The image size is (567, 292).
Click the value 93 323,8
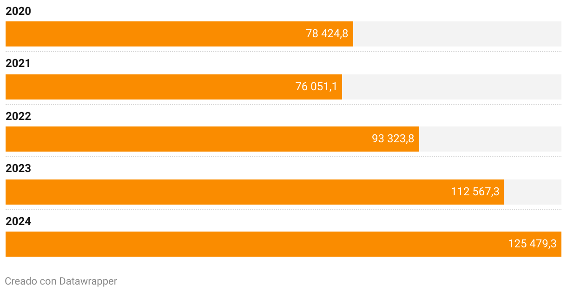click(x=393, y=139)
